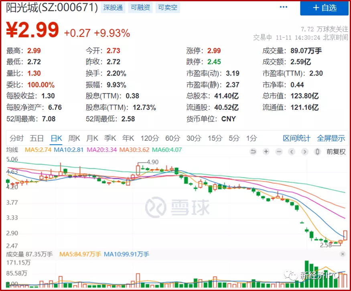Select the 月K chart tab
This screenshot has height=291, width=351.
92,138
